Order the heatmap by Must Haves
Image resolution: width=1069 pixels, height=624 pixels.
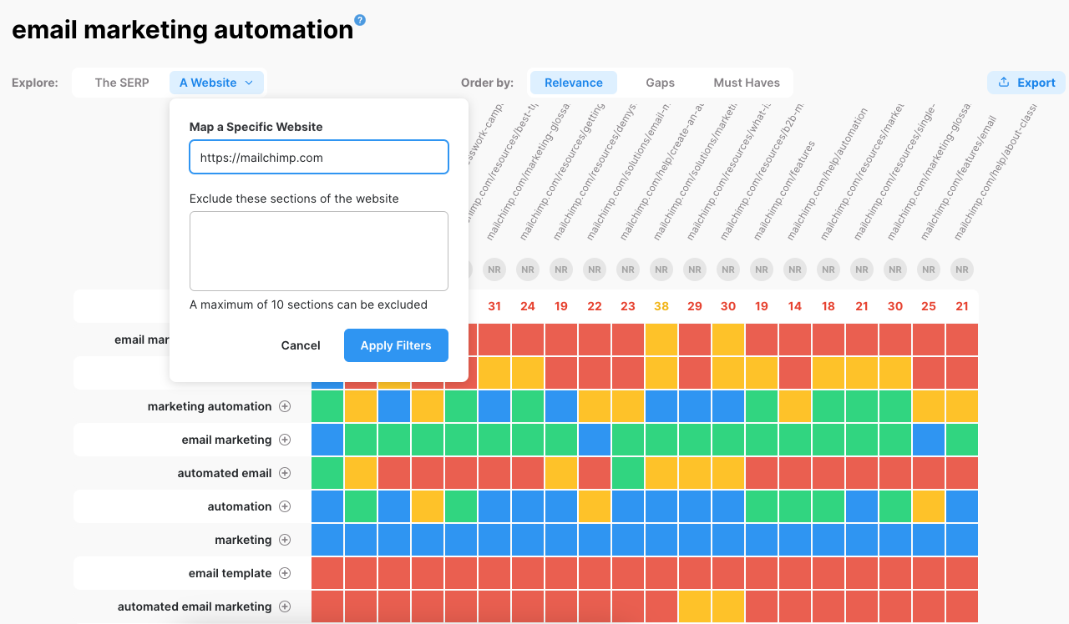(x=746, y=83)
